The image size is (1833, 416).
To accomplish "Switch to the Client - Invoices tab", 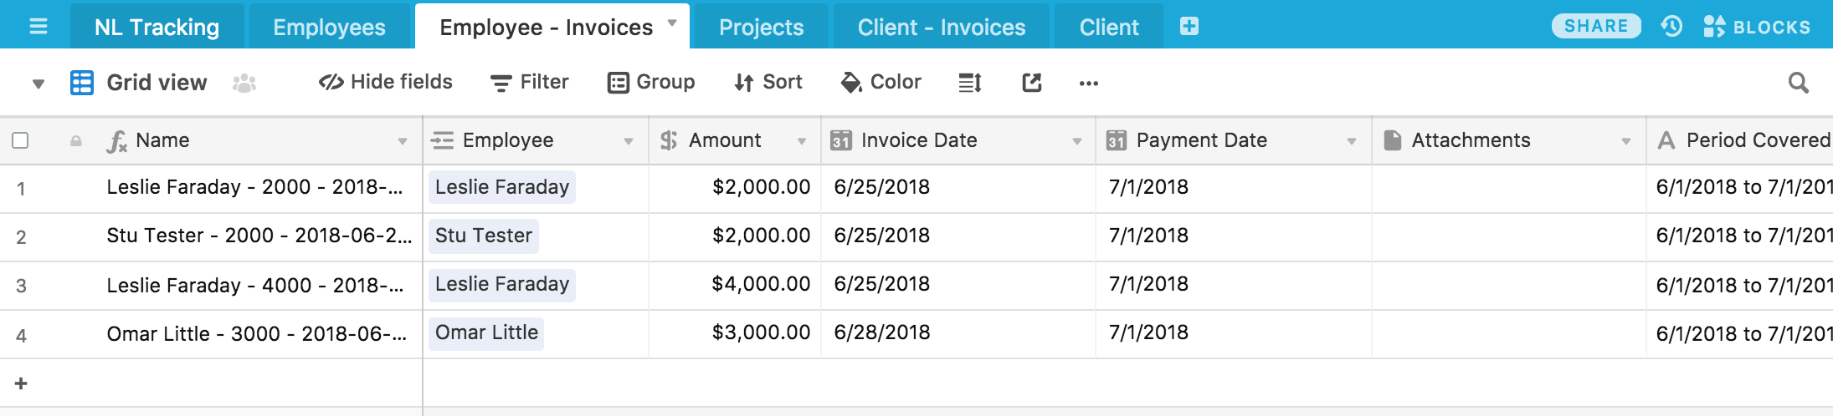I will 941,28.
